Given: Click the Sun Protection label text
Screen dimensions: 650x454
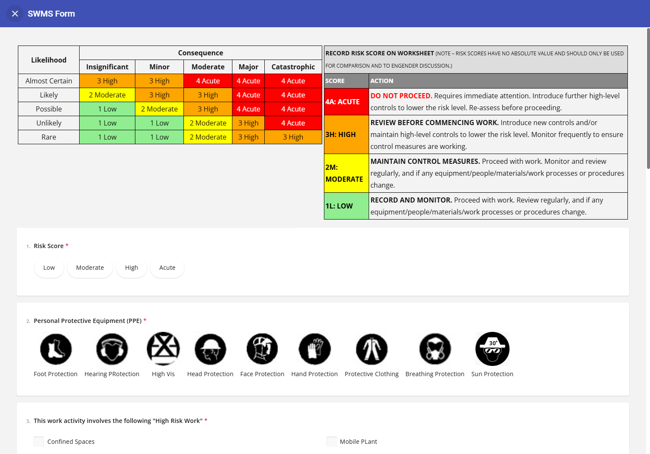Looking at the screenshot, I should pyautogui.click(x=493, y=374).
